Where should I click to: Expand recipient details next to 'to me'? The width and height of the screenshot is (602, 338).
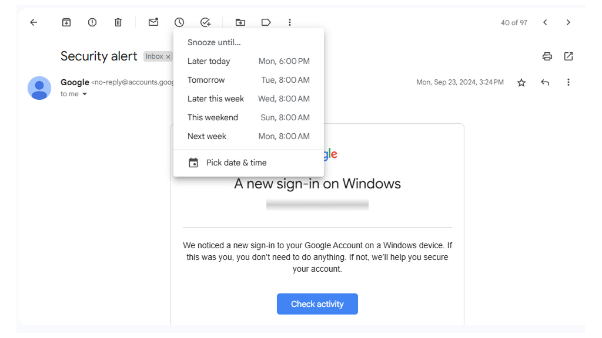tap(85, 94)
